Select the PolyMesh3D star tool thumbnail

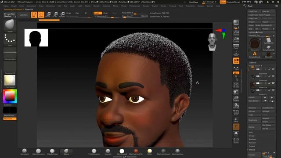pyautogui.click(x=268, y=48)
